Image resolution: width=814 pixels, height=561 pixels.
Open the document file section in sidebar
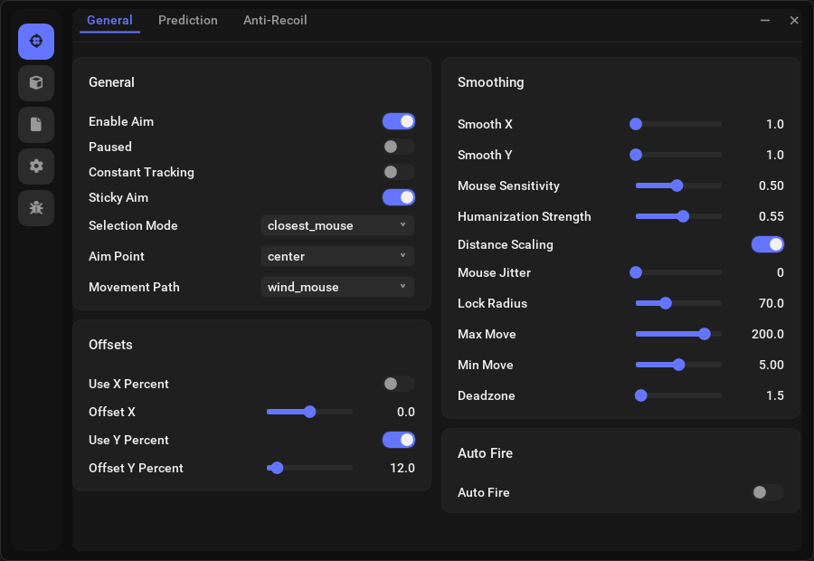click(x=36, y=125)
